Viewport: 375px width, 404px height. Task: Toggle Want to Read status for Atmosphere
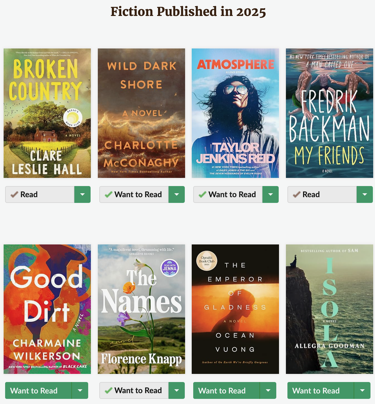228,194
